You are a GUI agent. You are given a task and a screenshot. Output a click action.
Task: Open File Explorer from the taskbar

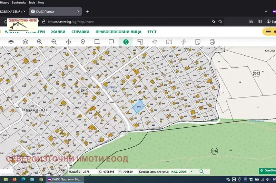point(6,179)
